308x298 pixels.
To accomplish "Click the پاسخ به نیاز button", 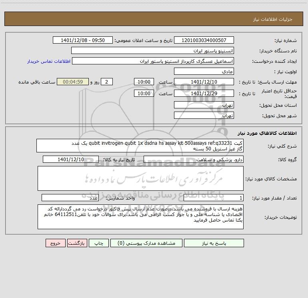I will pos(214,243).
